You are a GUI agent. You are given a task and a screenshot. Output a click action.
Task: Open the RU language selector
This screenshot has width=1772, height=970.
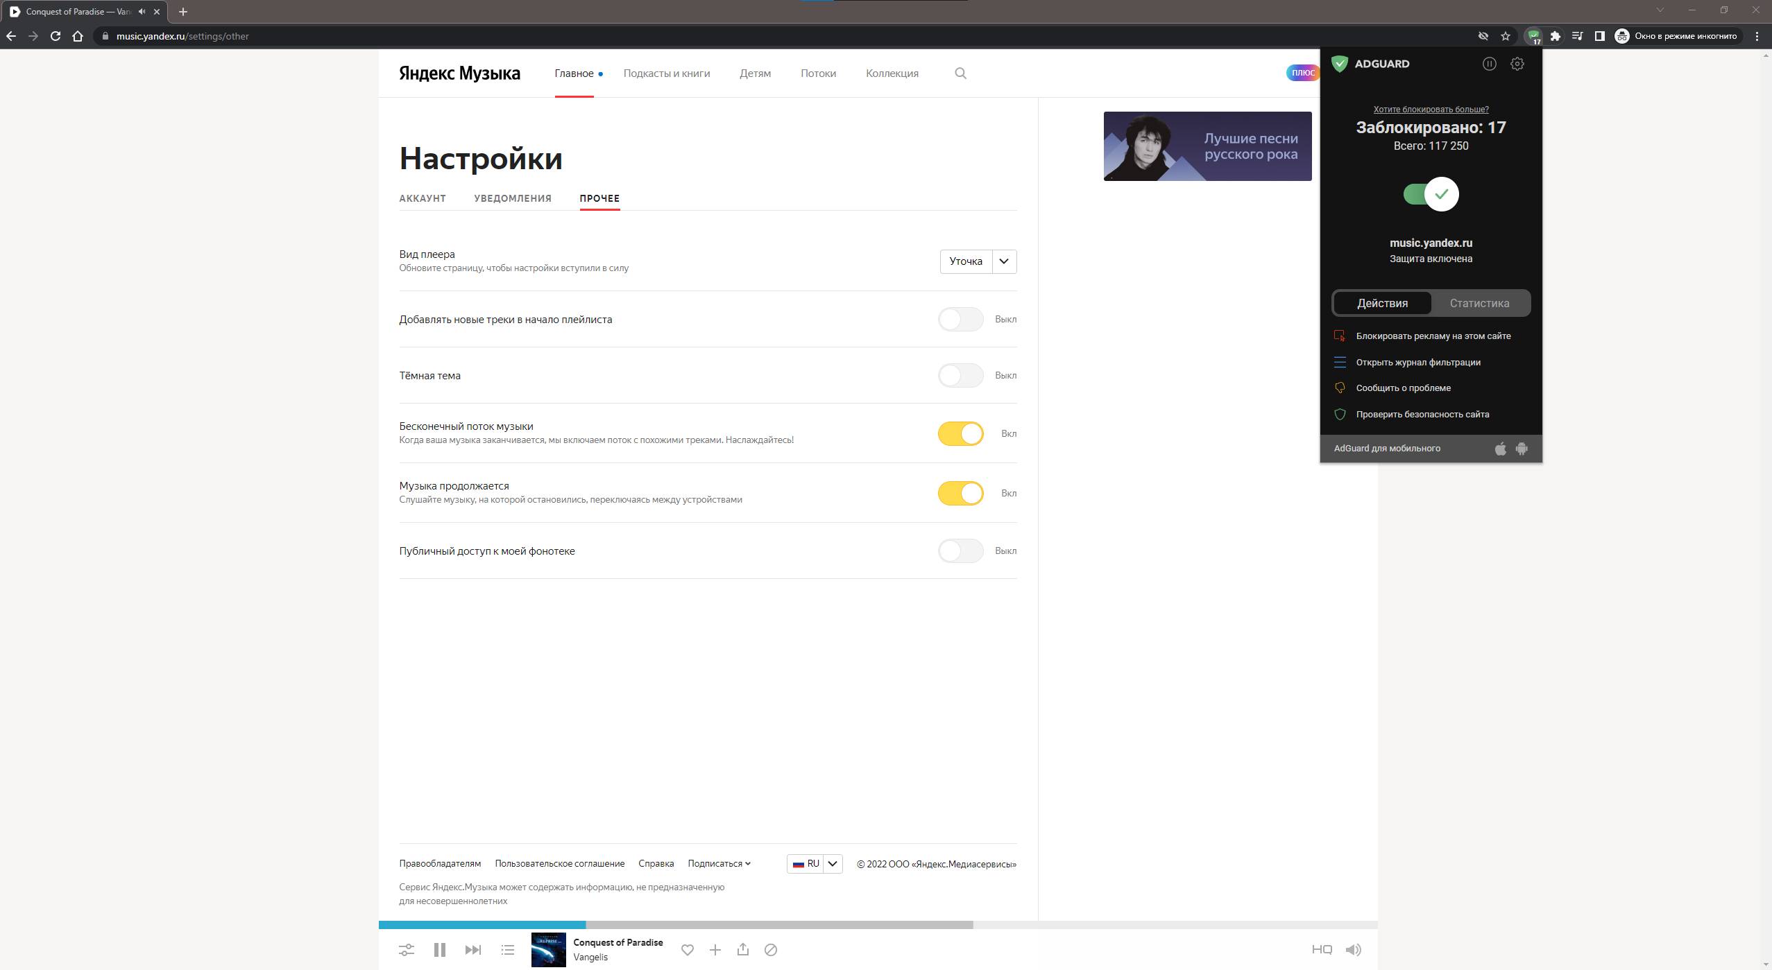(x=814, y=863)
